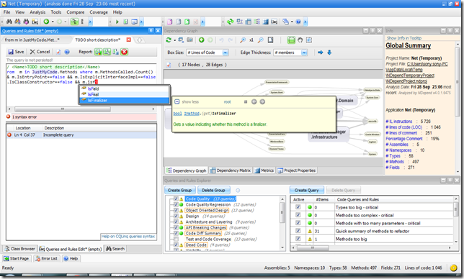Click the yellow circle icon in status bar
Viewport: 464px width, 279px height.
[x=453, y=267]
